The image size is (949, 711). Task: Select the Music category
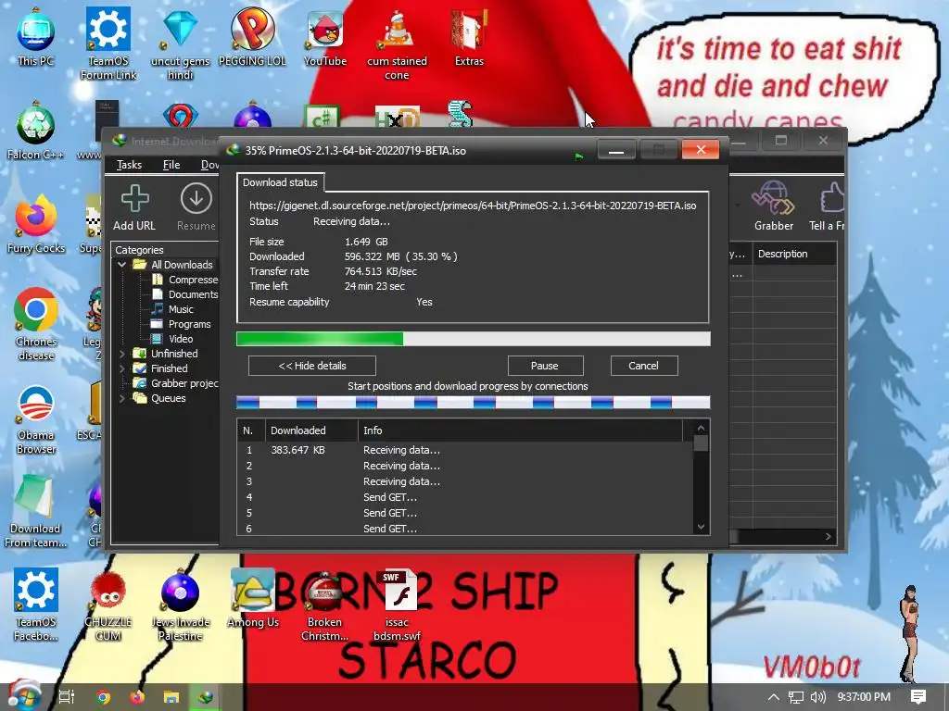[x=173, y=309]
